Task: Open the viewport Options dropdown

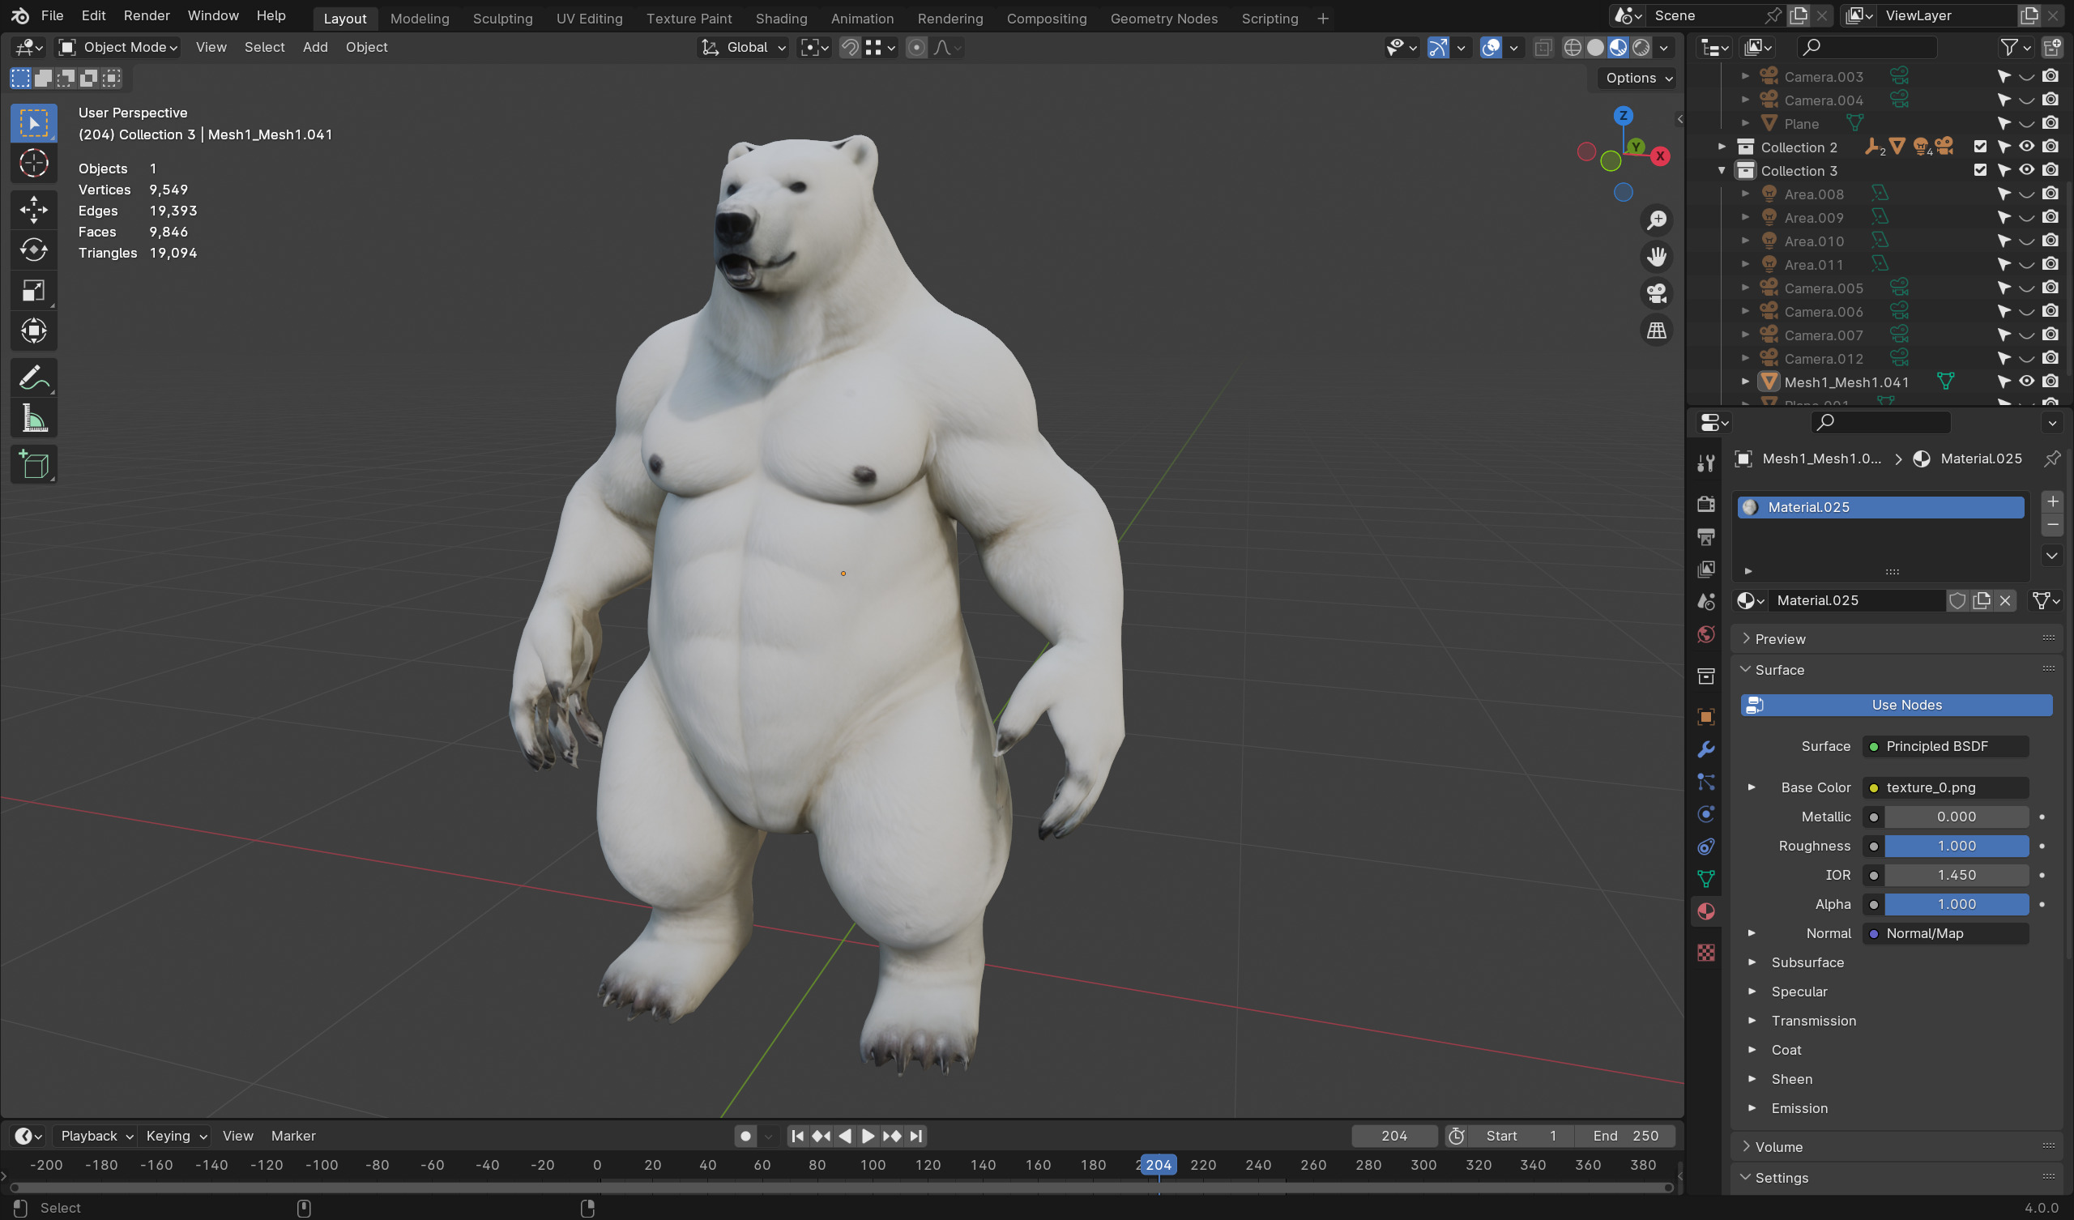Action: point(1638,79)
